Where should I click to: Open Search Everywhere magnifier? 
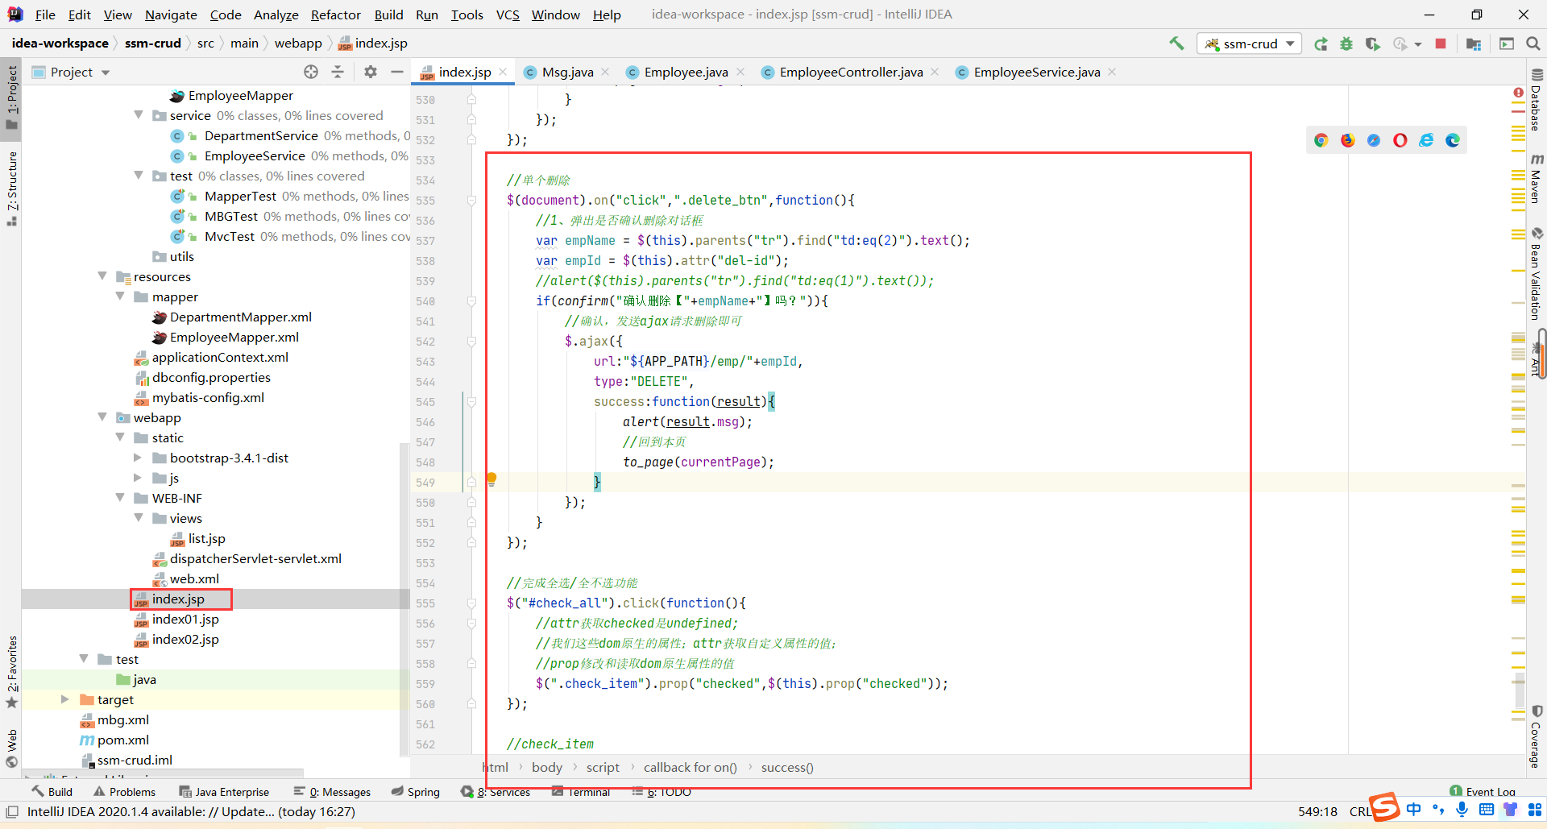coord(1532,44)
